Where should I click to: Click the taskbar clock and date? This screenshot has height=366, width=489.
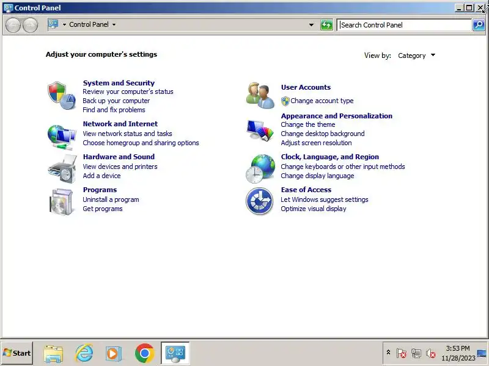coord(458,353)
